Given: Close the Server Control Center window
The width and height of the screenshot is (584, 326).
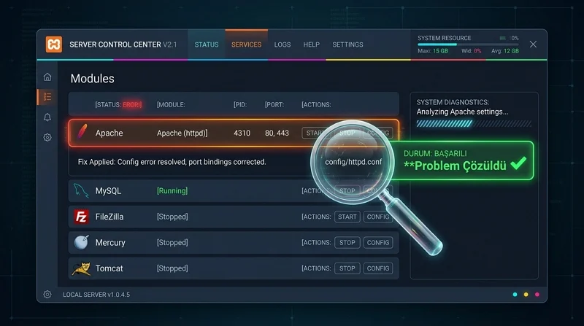Looking at the screenshot, I should [534, 44].
